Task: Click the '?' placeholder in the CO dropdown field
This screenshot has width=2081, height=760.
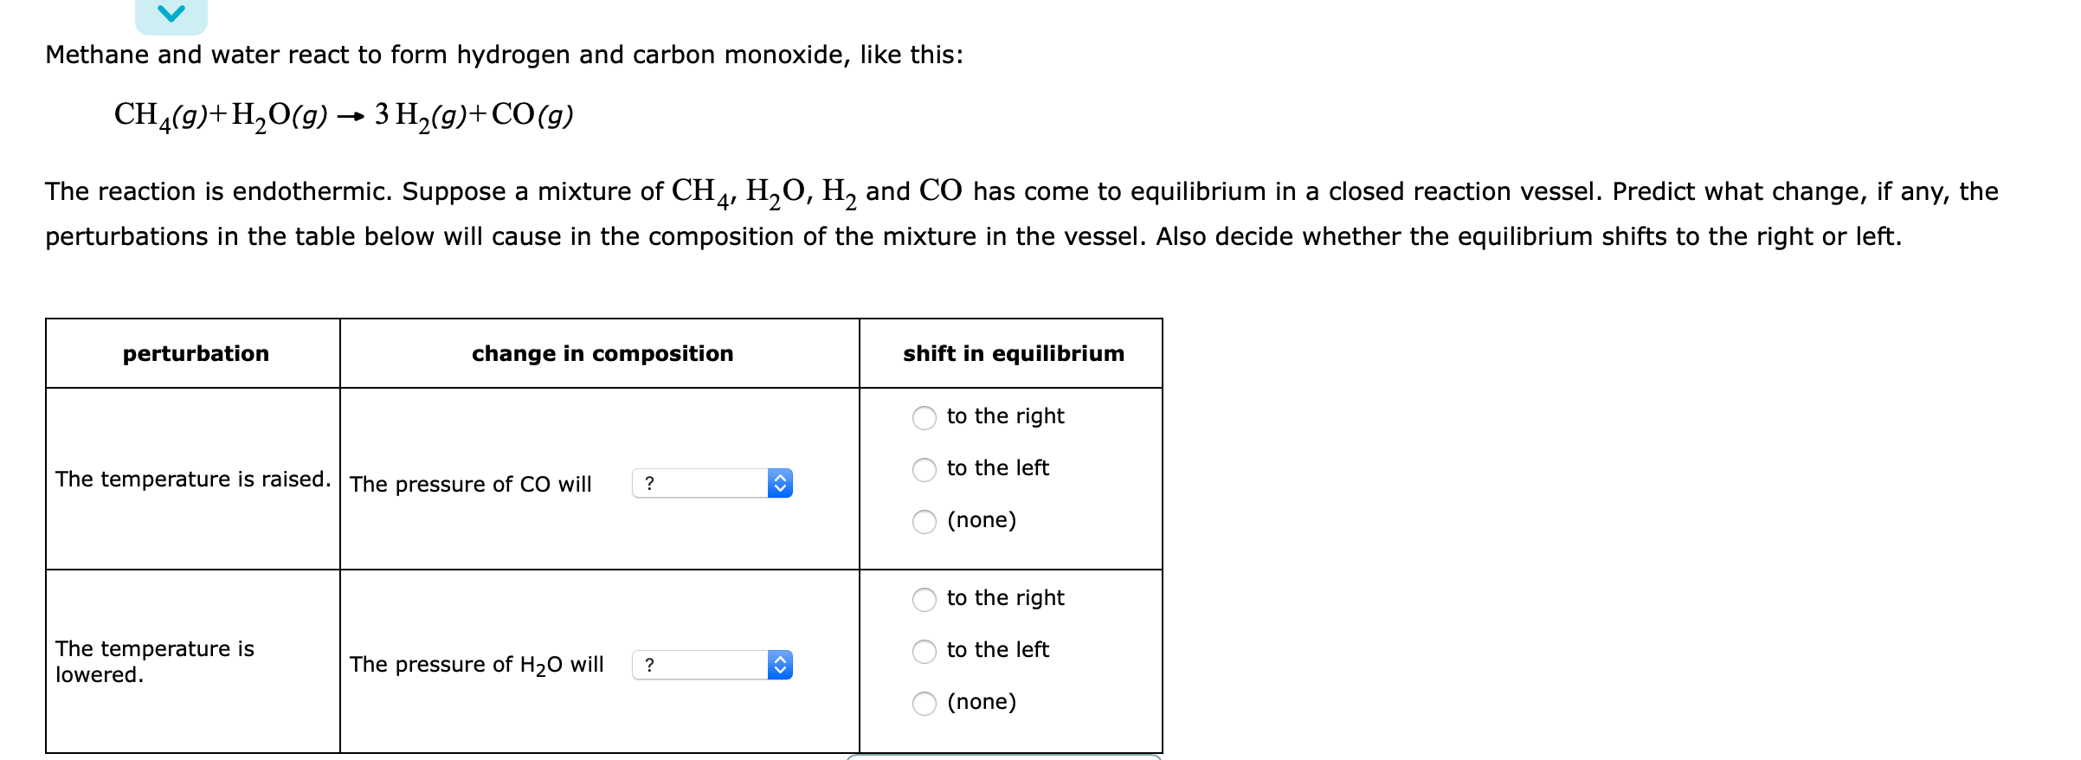Action: click(x=650, y=484)
